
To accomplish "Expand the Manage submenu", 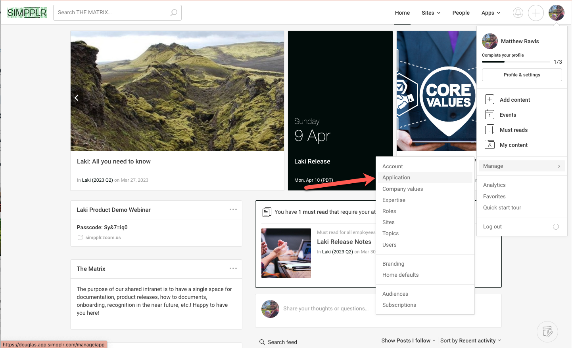I will (x=522, y=166).
